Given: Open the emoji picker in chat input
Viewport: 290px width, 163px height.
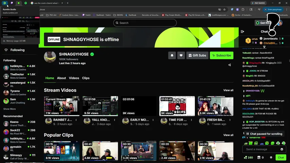Looking at the screenshot, I should point(282,149).
